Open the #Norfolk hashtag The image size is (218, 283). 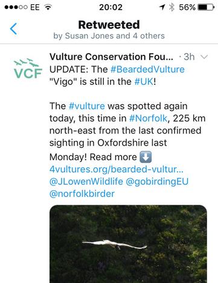pos(148,118)
